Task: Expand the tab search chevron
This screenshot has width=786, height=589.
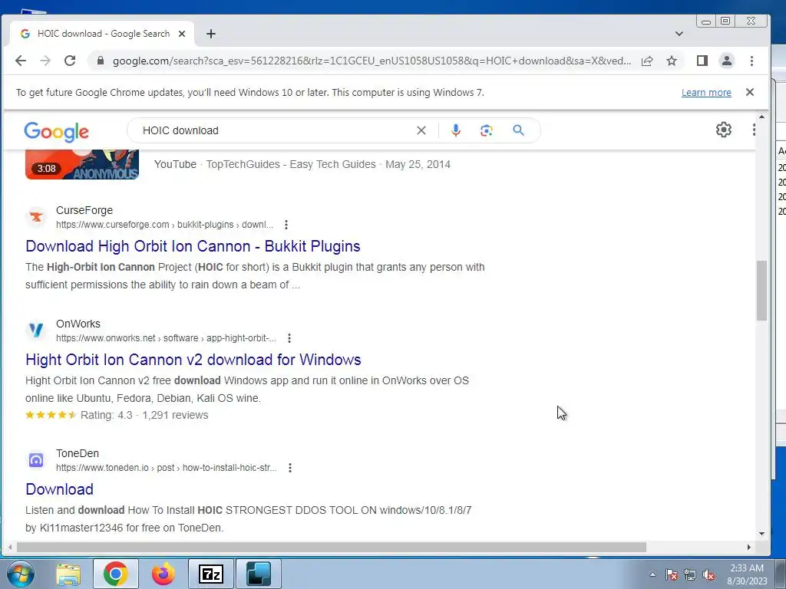Action: 679,34
